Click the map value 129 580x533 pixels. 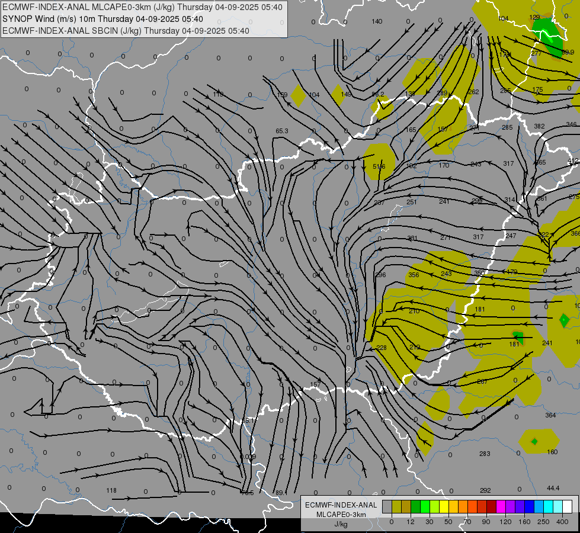pos(534,17)
